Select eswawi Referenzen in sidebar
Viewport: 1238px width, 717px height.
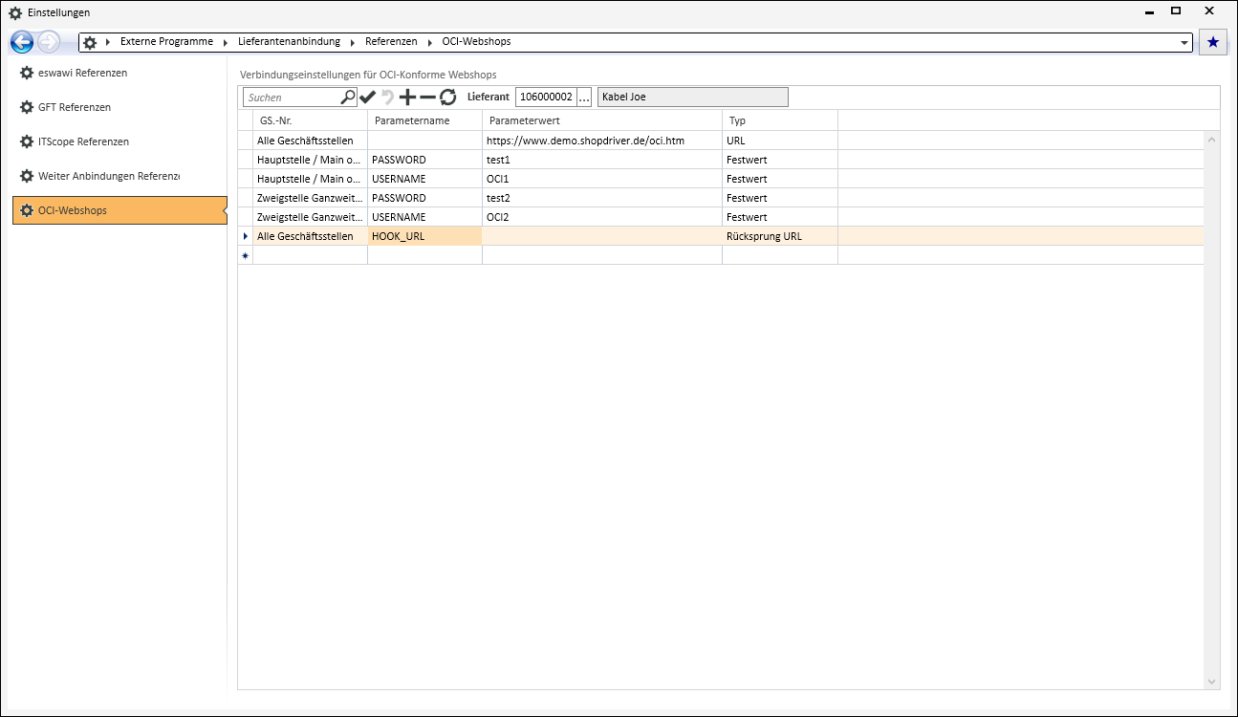119,73
